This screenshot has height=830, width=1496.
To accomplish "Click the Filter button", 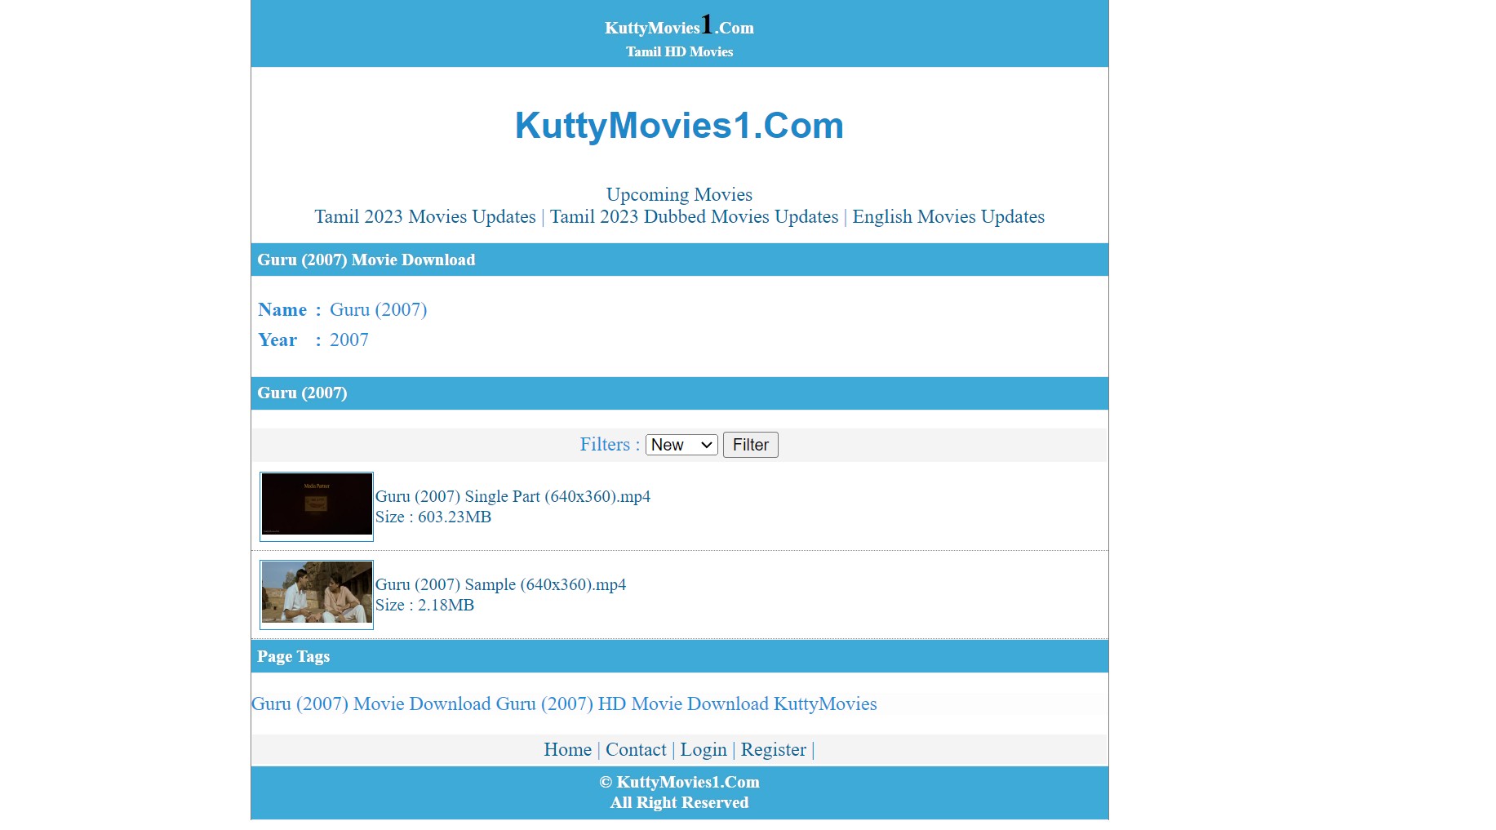I will [751, 445].
